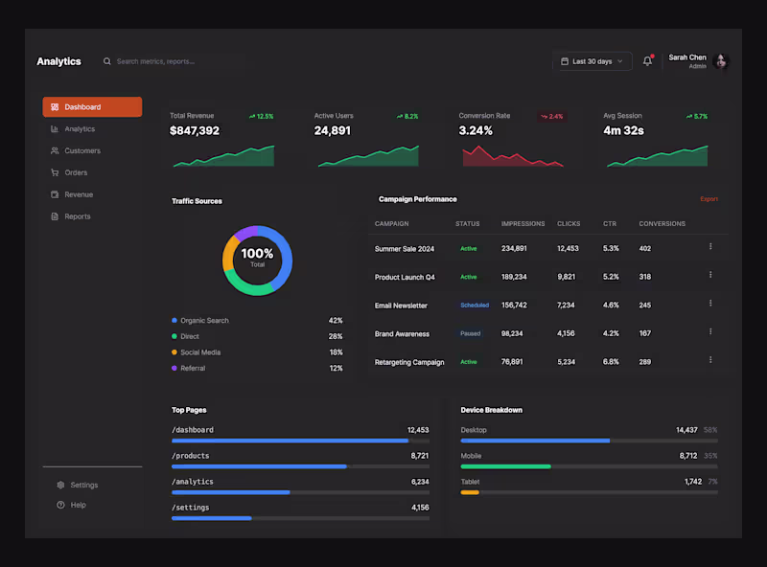Click the $847,392 revenue value
Screen dimensions: 767x567
(x=195, y=131)
